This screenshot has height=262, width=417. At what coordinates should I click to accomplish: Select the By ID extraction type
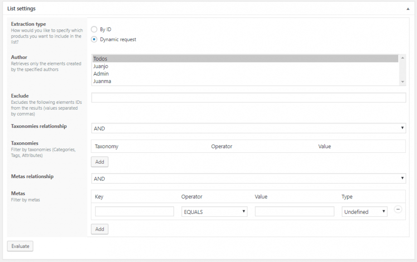coord(94,29)
